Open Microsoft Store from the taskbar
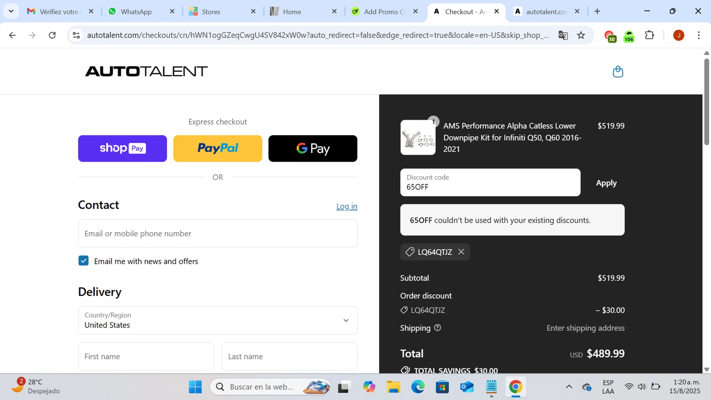This screenshot has width=711, height=400. 443,387
